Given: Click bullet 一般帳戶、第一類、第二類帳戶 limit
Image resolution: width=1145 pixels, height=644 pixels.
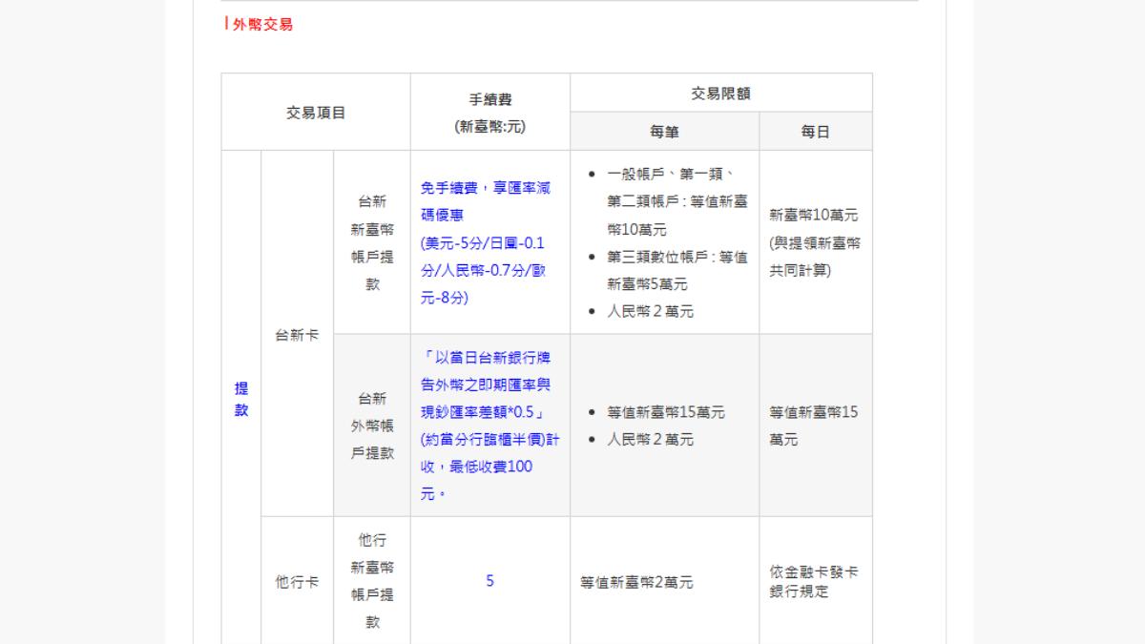Looking at the screenshot, I should pyautogui.click(x=677, y=201).
